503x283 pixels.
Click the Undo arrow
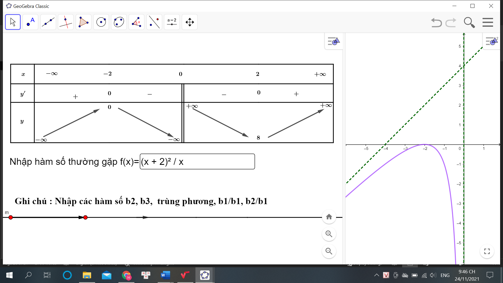coord(436,23)
